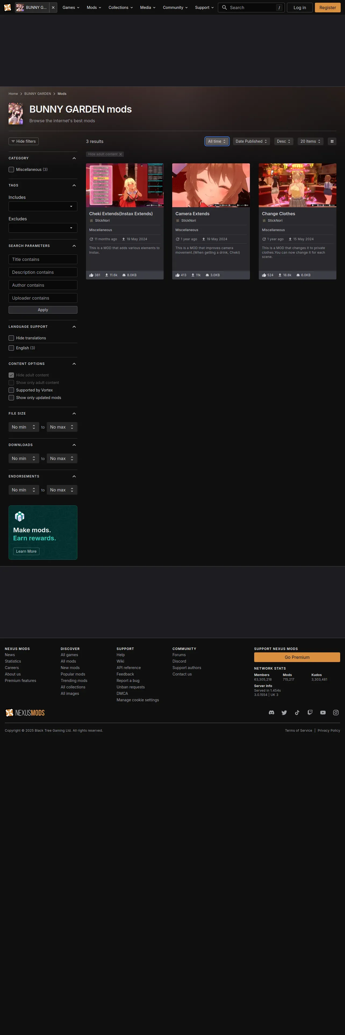345x1035 pixels.
Task: Open the Media menu
Action: pos(148,8)
